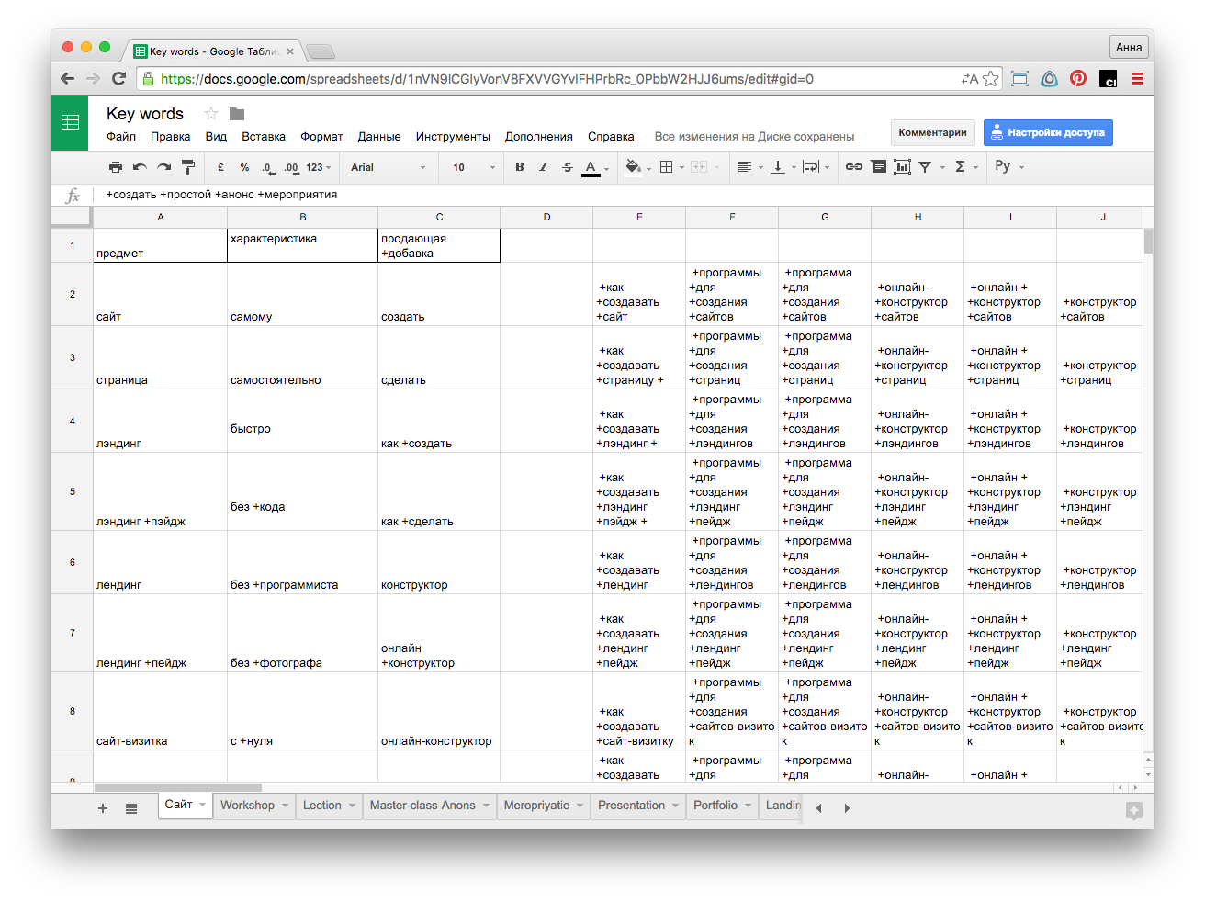Click the Filter funnel icon
This screenshot has height=902, width=1205.
click(x=925, y=167)
